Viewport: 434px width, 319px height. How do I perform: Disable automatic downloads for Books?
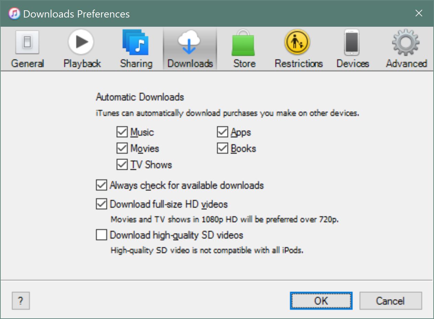click(222, 148)
